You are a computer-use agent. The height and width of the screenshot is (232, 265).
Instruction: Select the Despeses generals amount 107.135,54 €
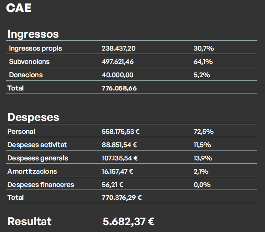click(120, 158)
